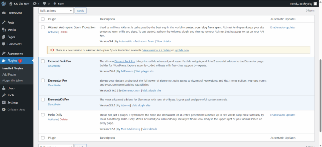This screenshot has height=147, width=322.
Task: Enable auto-updates for Akismet
Action: [283, 27]
